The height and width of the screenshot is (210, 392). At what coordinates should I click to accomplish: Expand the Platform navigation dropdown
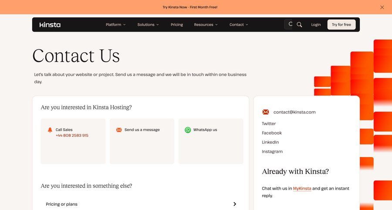coord(115,25)
